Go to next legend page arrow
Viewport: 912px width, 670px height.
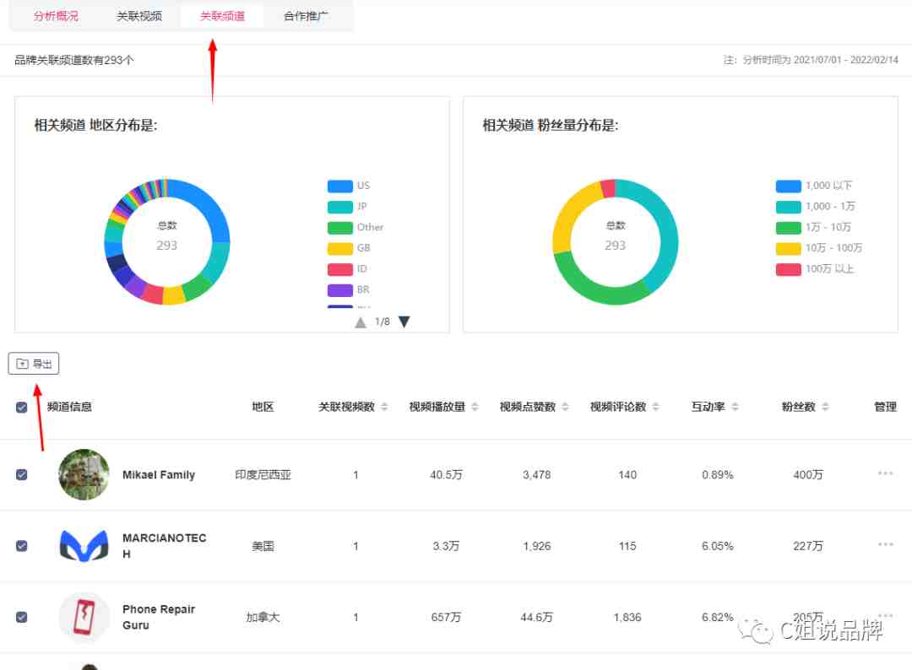pyautogui.click(x=404, y=321)
